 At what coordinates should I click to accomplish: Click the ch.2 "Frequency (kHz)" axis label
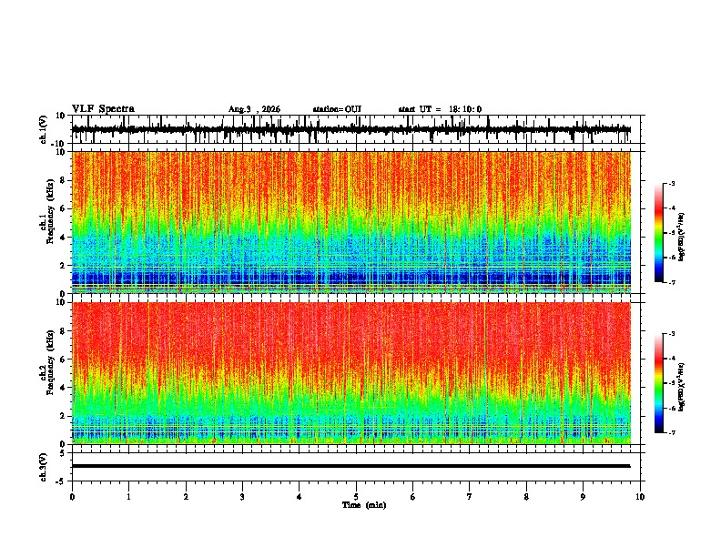pyautogui.click(x=51, y=363)
